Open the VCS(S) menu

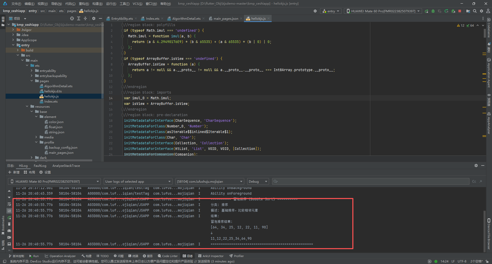[x=137, y=4]
